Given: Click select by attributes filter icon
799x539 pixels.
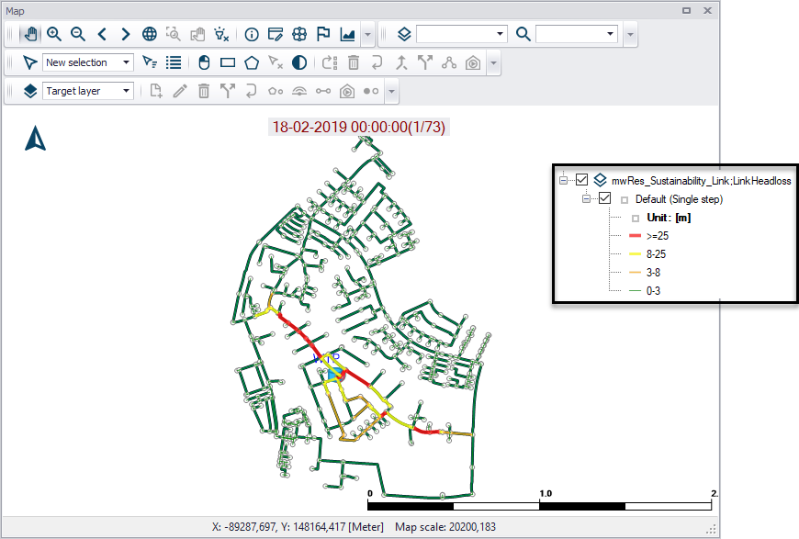Looking at the screenshot, I should [150, 62].
